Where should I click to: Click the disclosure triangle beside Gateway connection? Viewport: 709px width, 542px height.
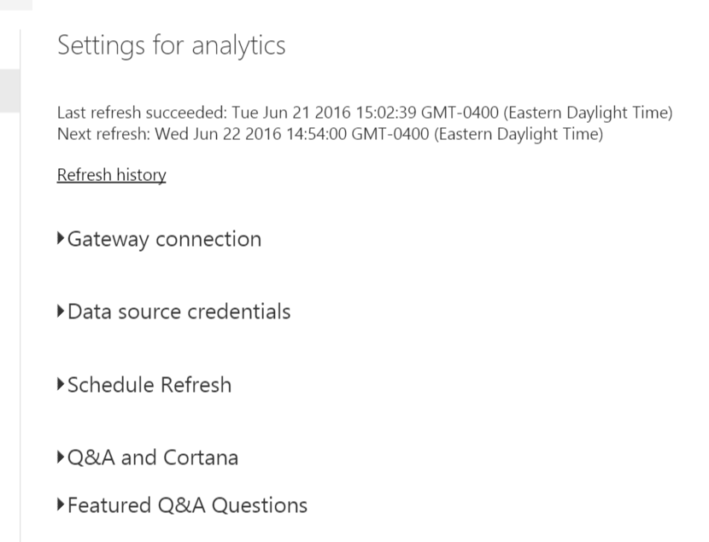(61, 239)
